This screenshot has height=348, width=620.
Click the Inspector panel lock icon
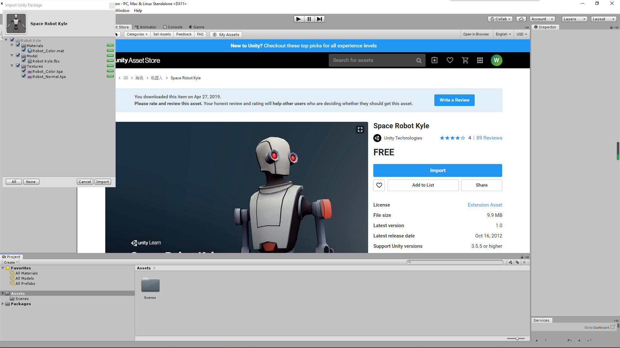click(x=611, y=27)
